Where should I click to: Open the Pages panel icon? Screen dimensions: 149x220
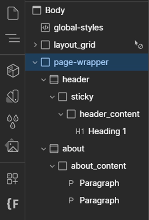pyautogui.click(x=13, y=13)
